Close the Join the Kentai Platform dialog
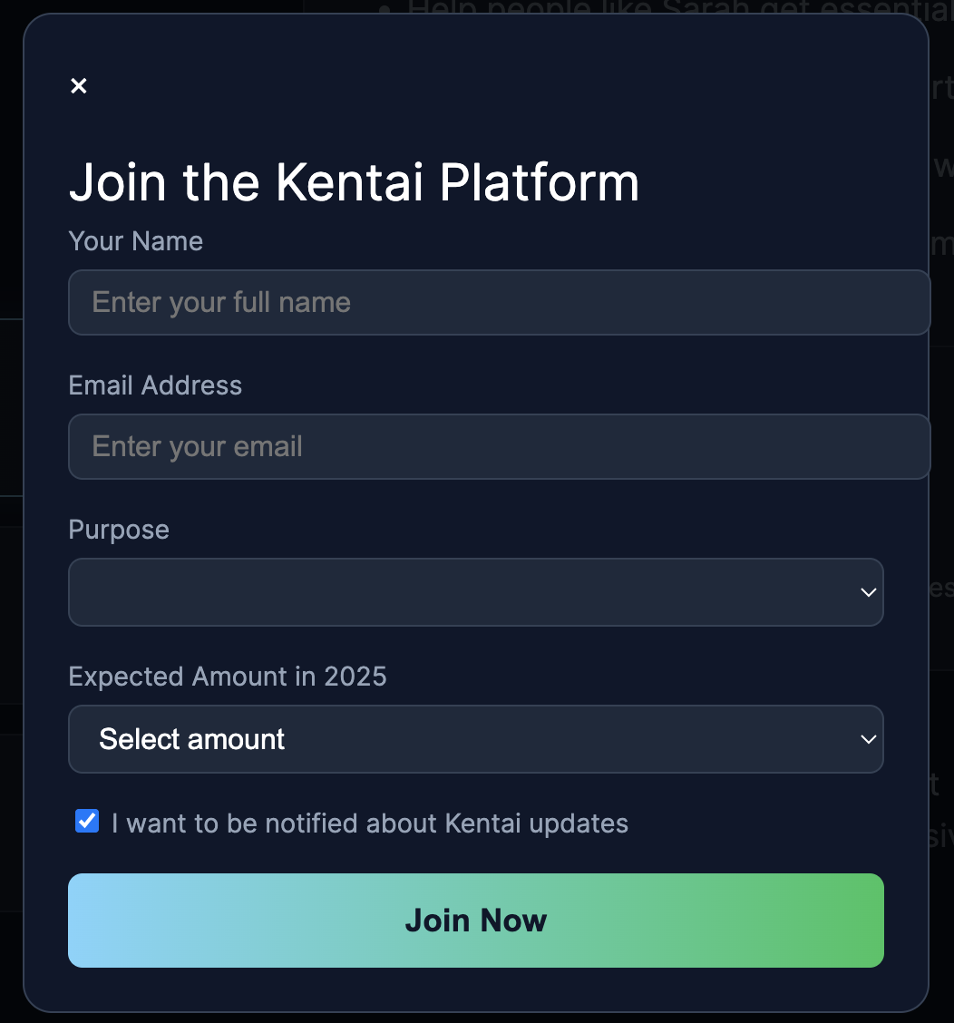The height and width of the screenshot is (1023, 954). click(79, 86)
